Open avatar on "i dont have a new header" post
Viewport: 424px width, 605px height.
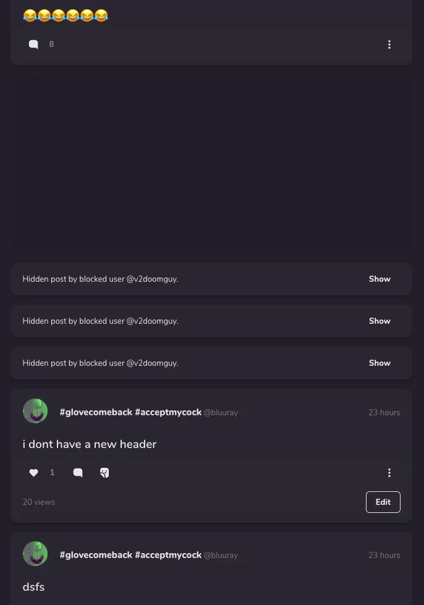[35, 411]
